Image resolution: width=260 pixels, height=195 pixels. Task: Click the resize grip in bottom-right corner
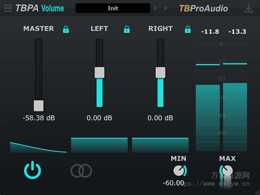pos(258,192)
